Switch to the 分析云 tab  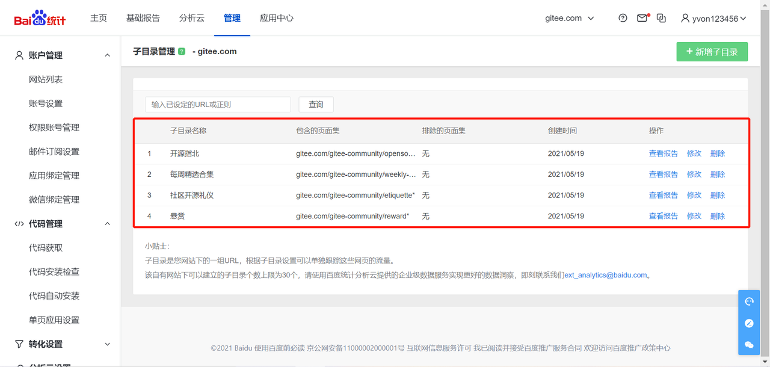[192, 18]
